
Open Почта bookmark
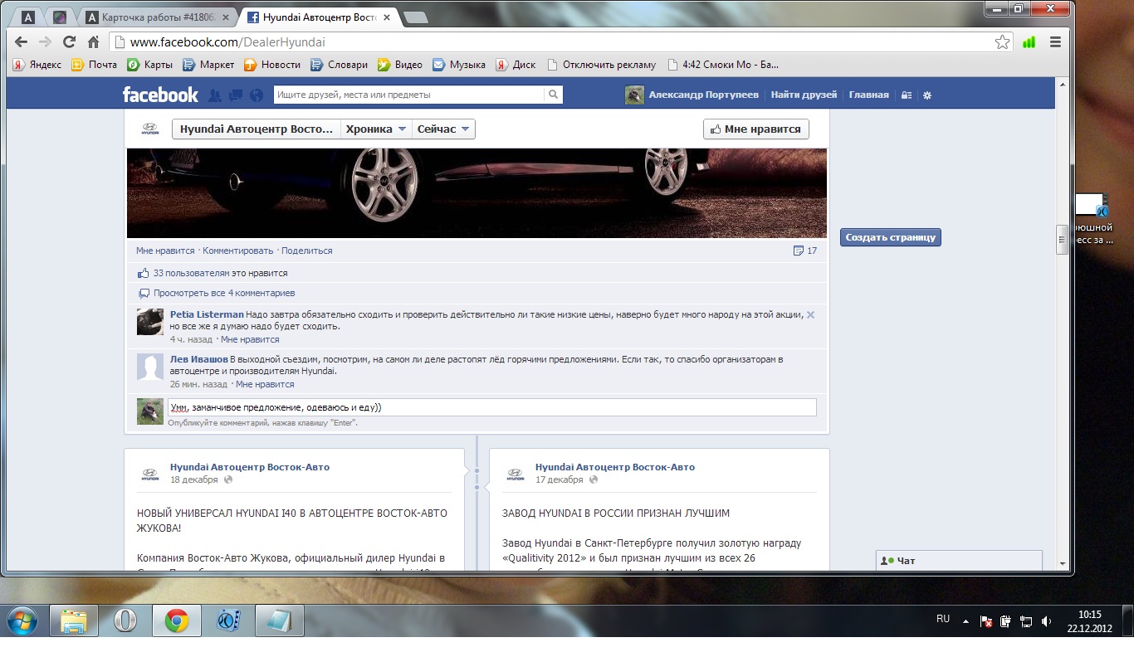94,65
